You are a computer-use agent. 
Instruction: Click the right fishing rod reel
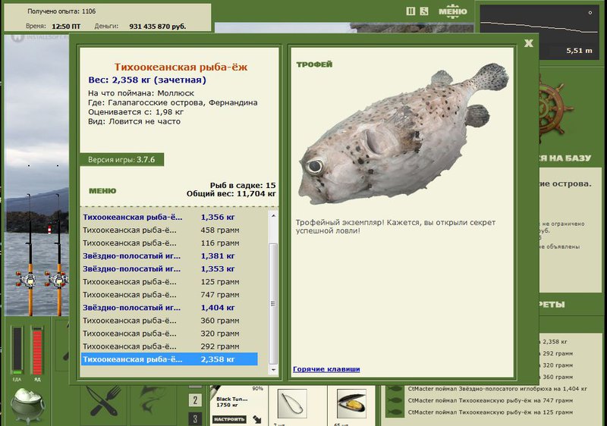[x=57, y=279]
